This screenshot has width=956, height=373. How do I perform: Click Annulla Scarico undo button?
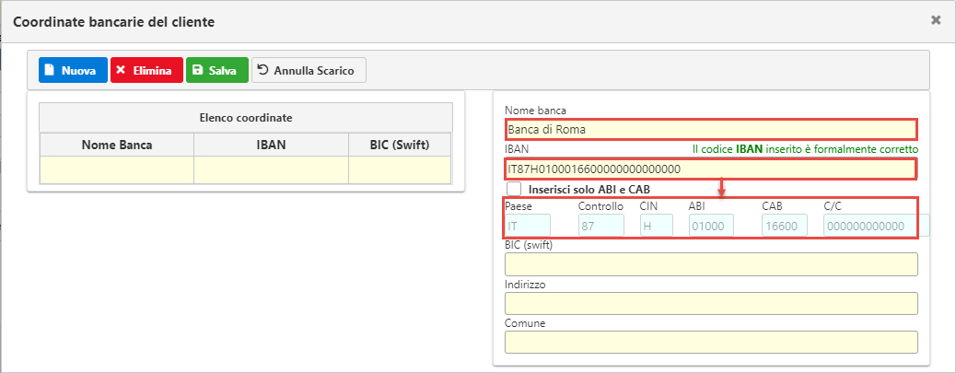pyautogui.click(x=309, y=70)
